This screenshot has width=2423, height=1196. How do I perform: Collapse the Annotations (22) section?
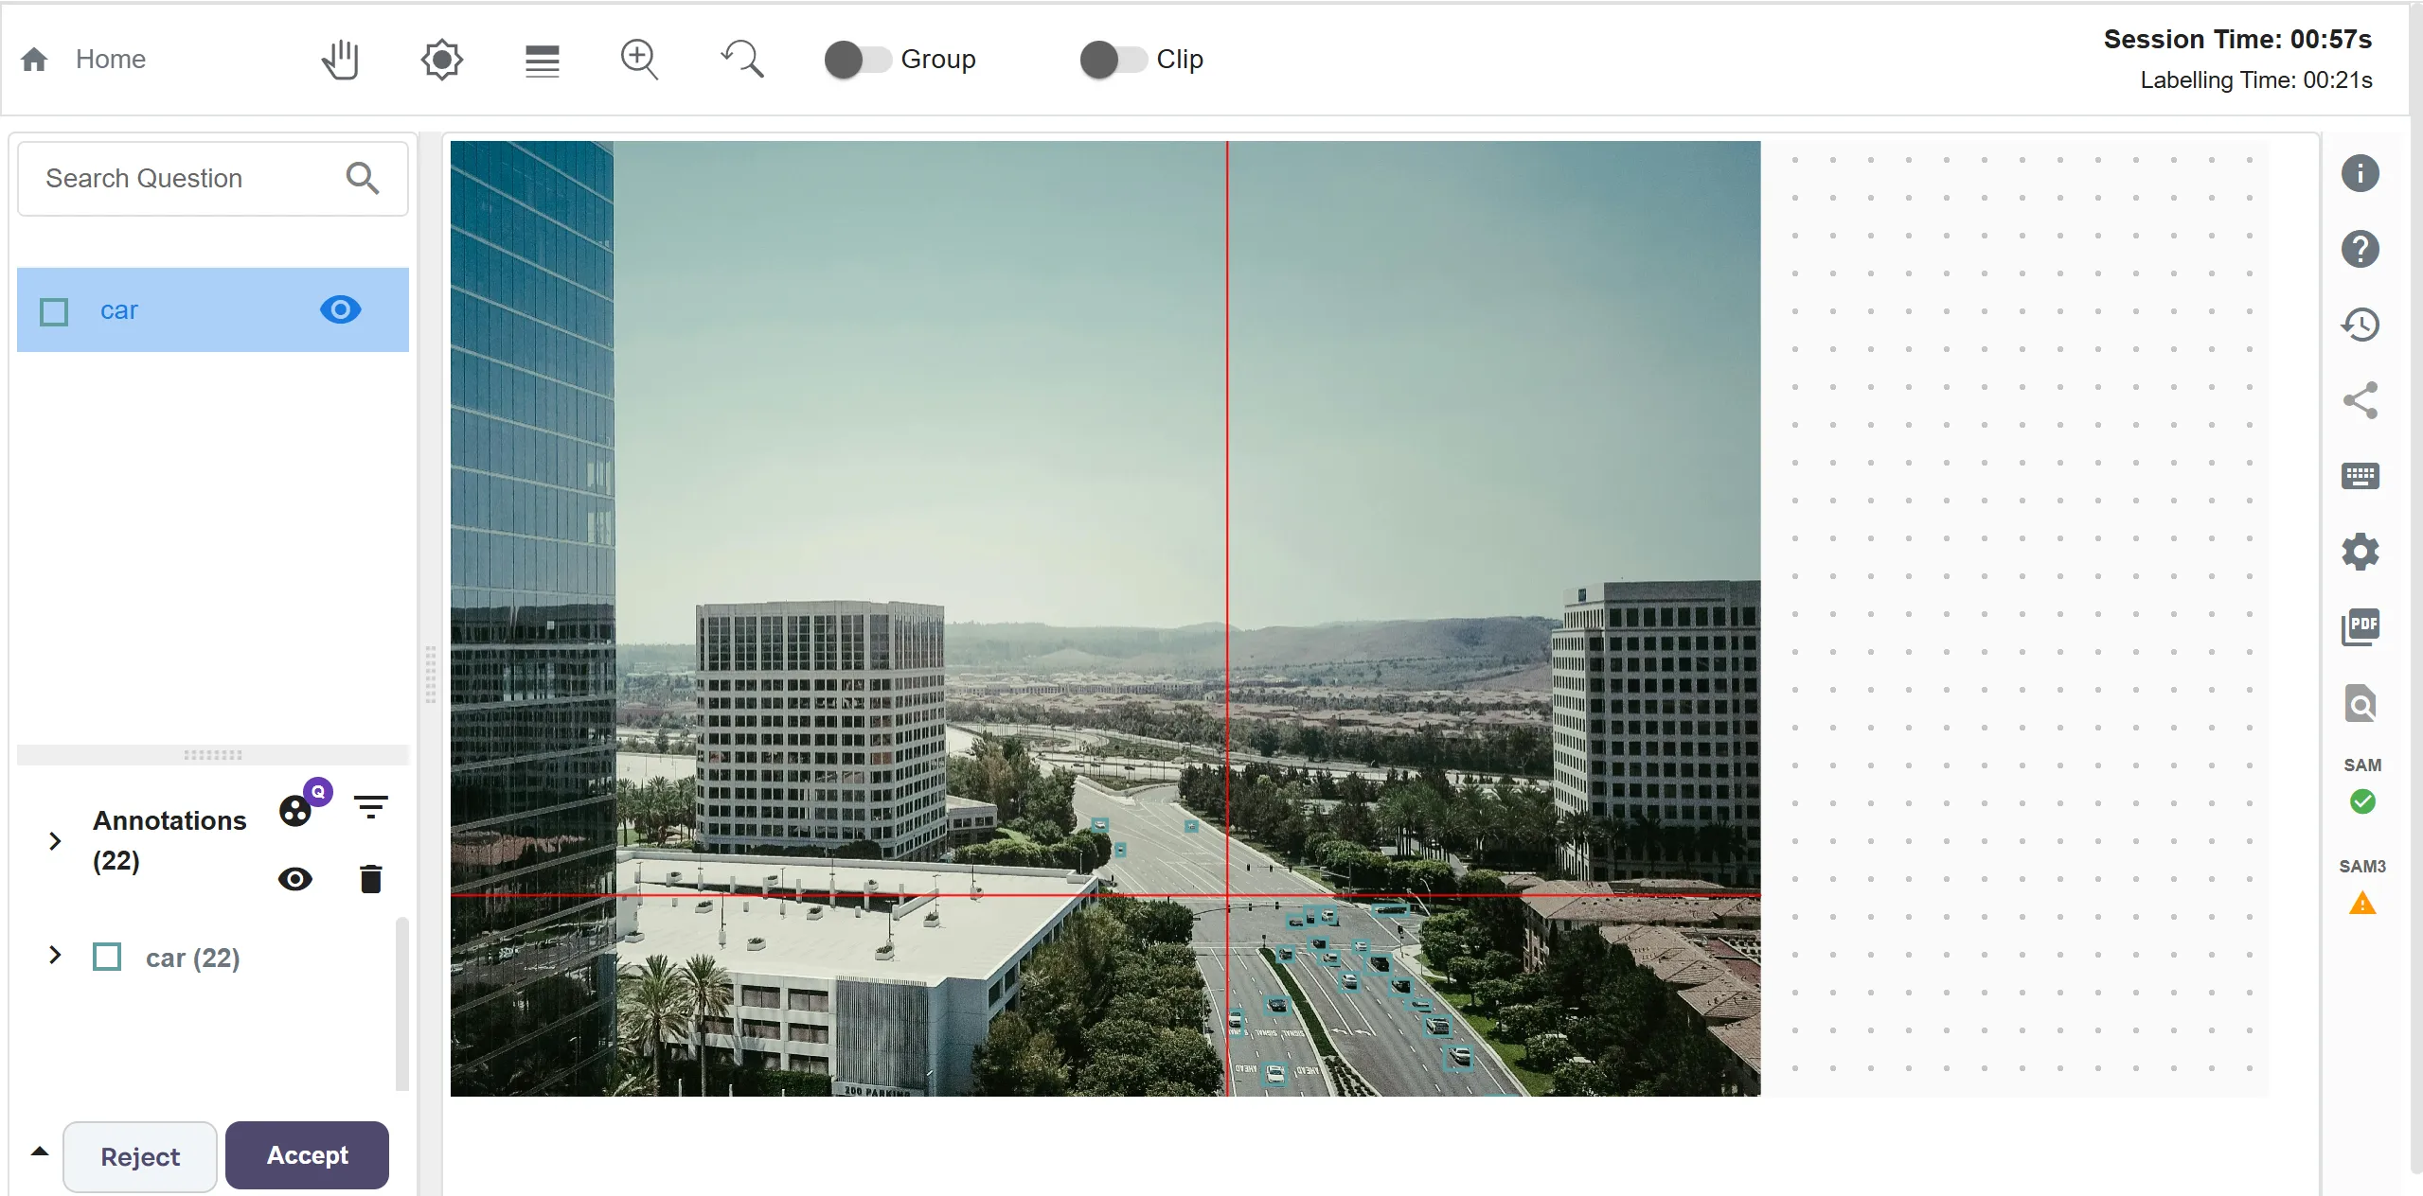click(x=54, y=842)
